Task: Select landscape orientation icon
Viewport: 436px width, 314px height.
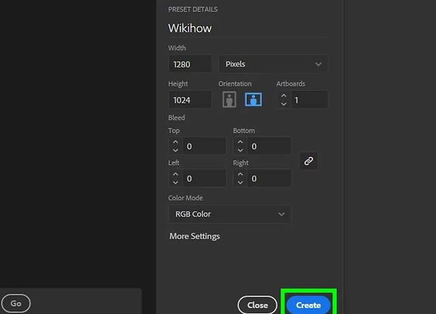Action: (x=253, y=99)
